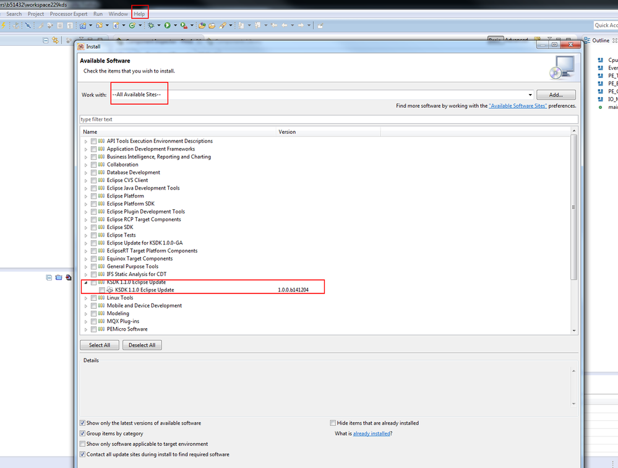Viewport: 618px width, 468px height.
Task: Open the Project menu
Action: [36, 14]
